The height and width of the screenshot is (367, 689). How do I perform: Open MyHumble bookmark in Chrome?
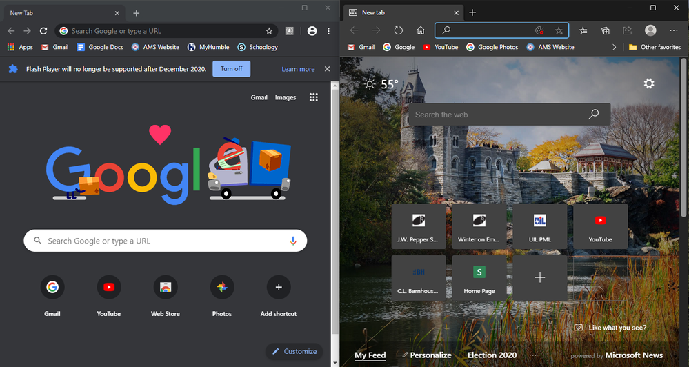point(208,47)
